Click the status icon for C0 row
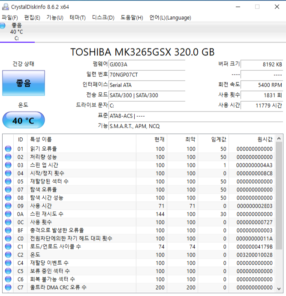The width and height of the screenshot is (286, 296). (x=8, y=239)
